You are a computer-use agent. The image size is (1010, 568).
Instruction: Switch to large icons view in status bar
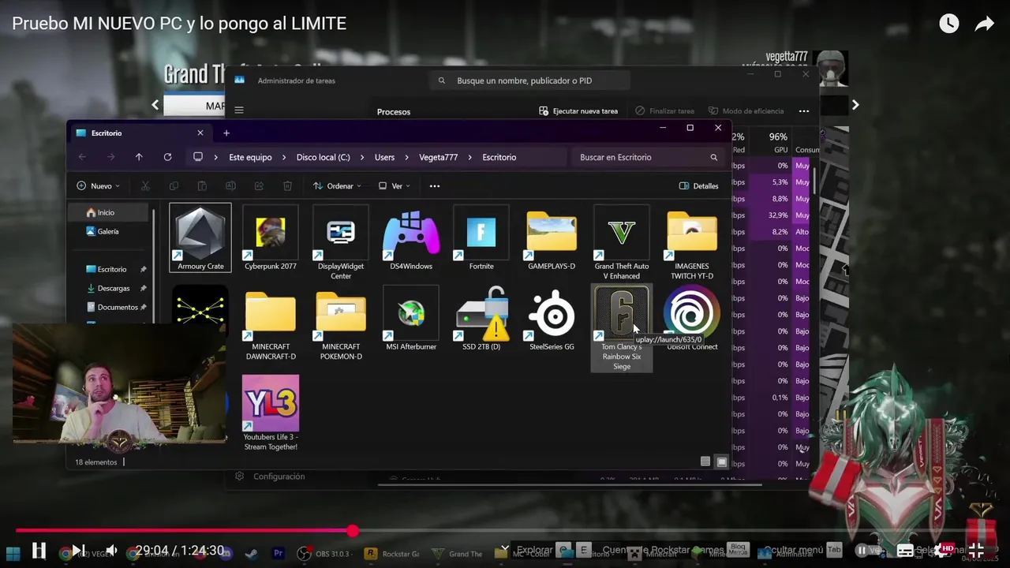[721, 461]
